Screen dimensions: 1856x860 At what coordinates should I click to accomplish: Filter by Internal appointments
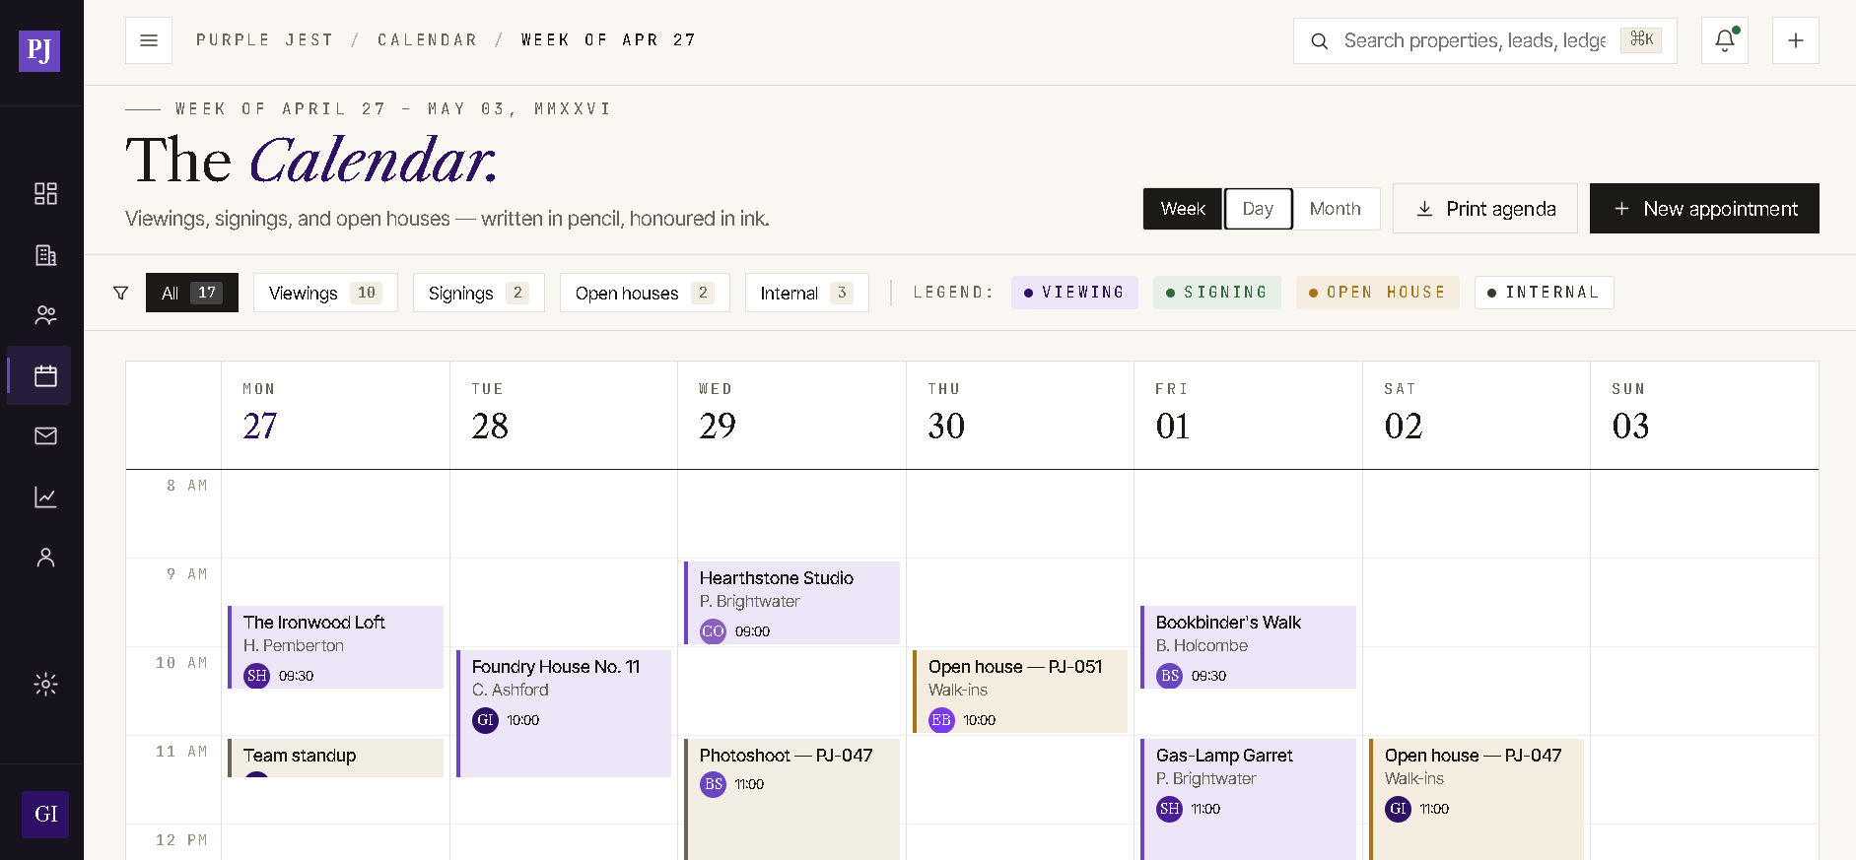tap(806, 293)
